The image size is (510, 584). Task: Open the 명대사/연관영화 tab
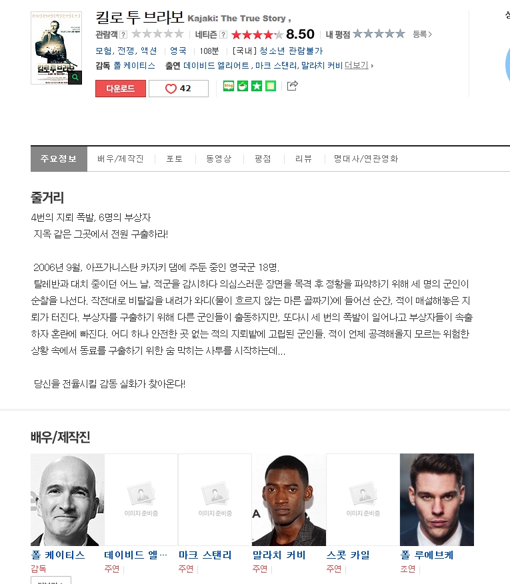(366, 159)
